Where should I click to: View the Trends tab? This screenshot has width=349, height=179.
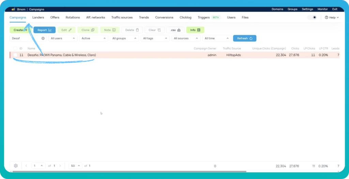click(x=144, y=17)
